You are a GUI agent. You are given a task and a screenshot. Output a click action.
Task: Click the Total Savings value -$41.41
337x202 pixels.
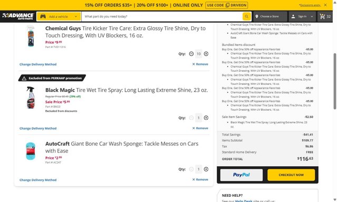[308, 134]
